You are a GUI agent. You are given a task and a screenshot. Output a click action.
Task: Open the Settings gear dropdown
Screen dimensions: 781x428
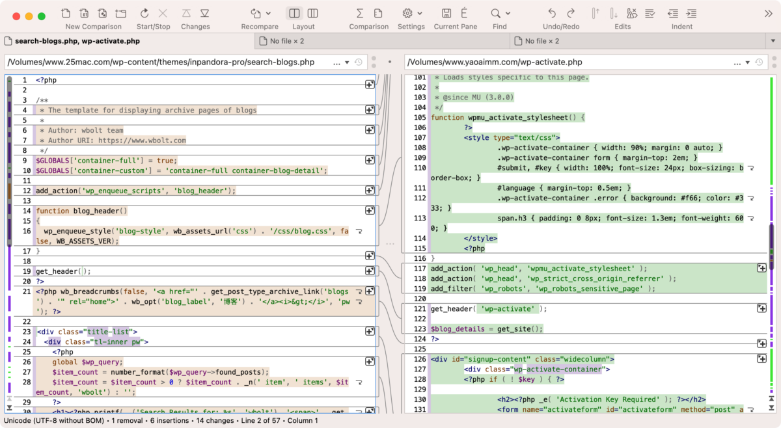click(420, 14)
